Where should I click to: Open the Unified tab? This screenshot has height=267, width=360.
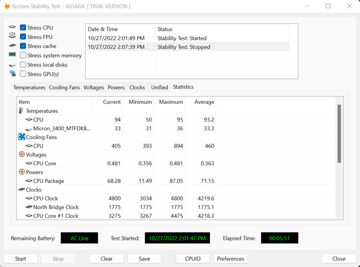[159, 87]
